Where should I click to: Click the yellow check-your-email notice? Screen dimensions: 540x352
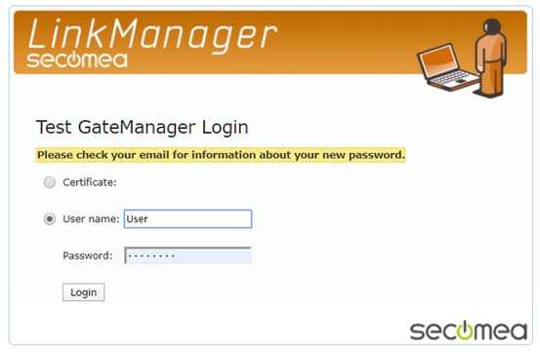click(221, 155)
